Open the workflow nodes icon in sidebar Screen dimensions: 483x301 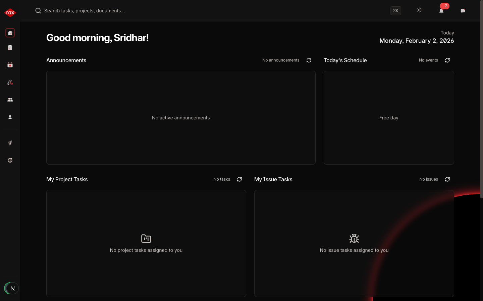coord(10,82)
